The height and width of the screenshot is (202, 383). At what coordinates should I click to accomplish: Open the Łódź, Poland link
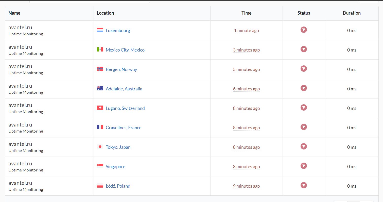pos(118,186)
